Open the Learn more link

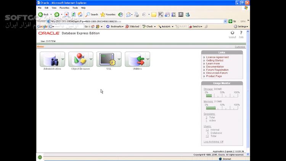point(213,64)
